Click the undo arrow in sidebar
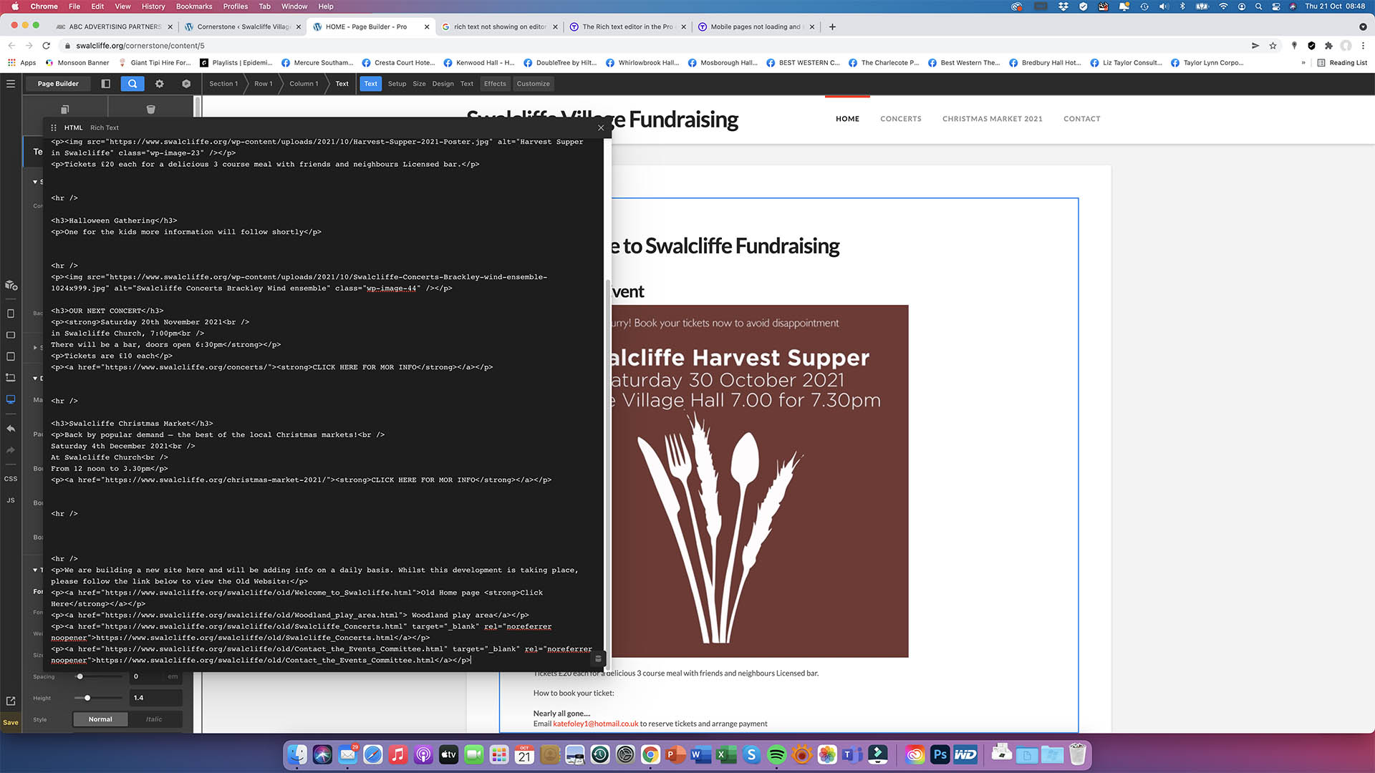 coord(11,429)
